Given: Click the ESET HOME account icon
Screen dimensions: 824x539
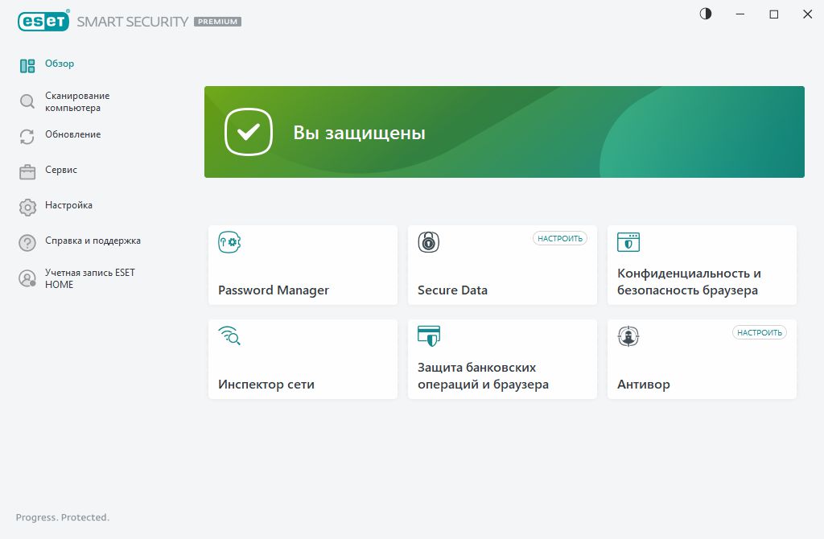Looking at the screenshot, I should pyautogui.click(x=27, y=278).
